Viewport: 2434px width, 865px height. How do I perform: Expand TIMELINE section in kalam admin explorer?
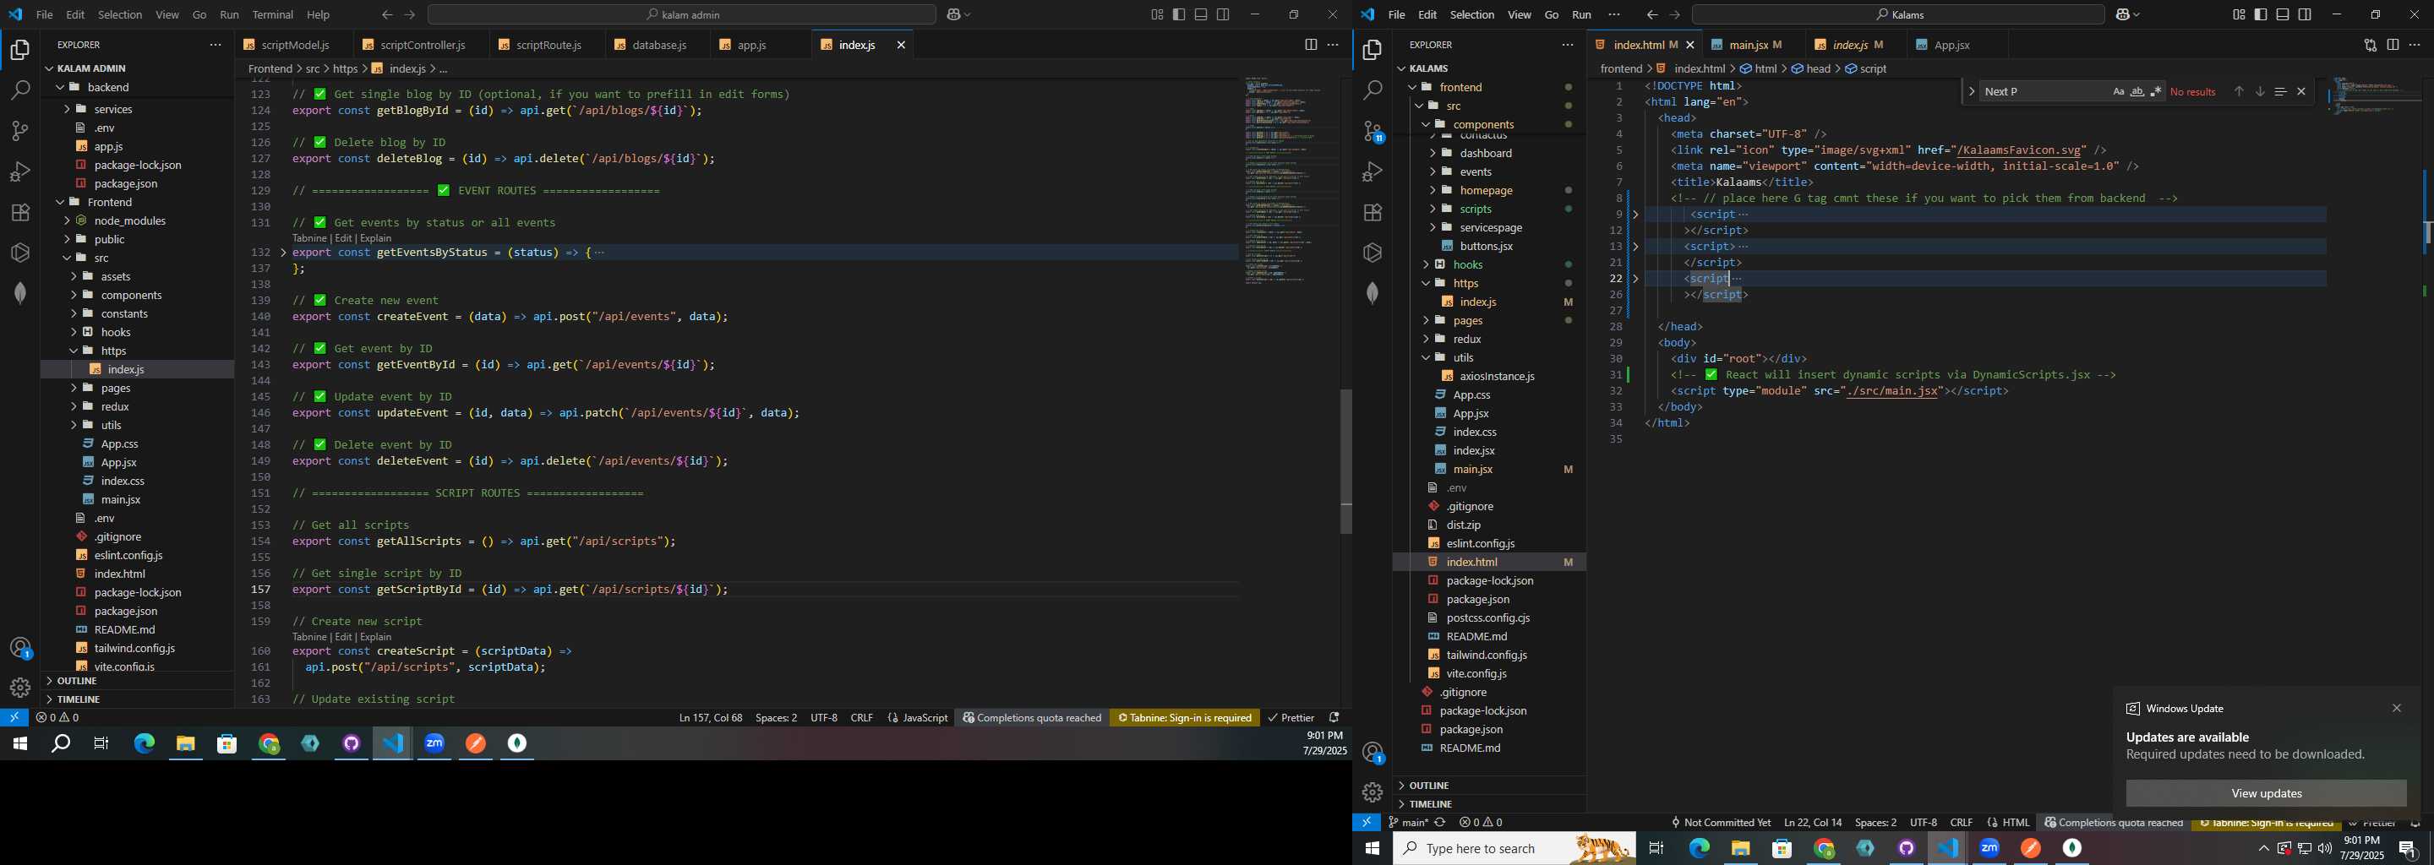click(x=137, y=699)
